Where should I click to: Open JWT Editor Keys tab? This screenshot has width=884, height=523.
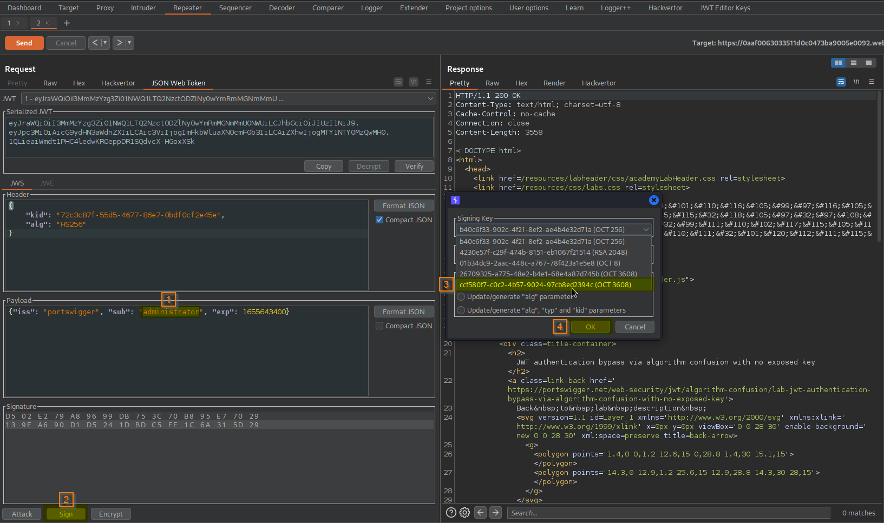725,8
